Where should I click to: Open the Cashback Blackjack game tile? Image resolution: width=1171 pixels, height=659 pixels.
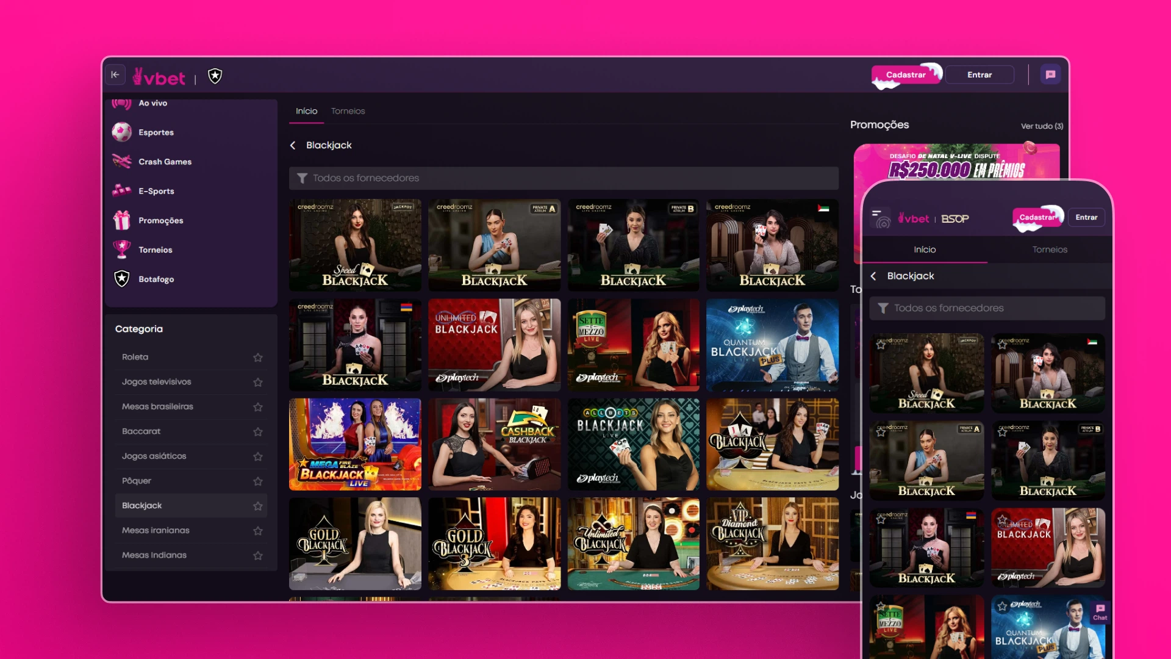point(494,444)
